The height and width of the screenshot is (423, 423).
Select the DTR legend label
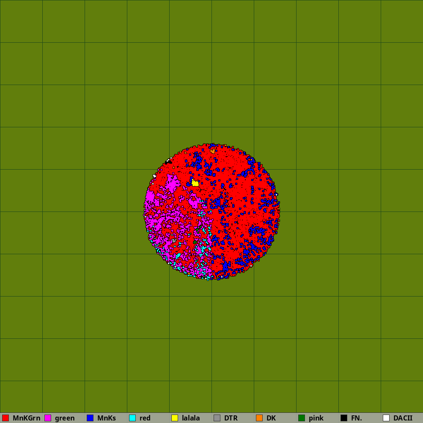click(231, 418)
